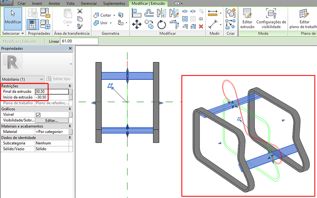Toggle the Visível checkbox
The width and height of the screenshot is (317, 198).
click(x=38, y=115)
